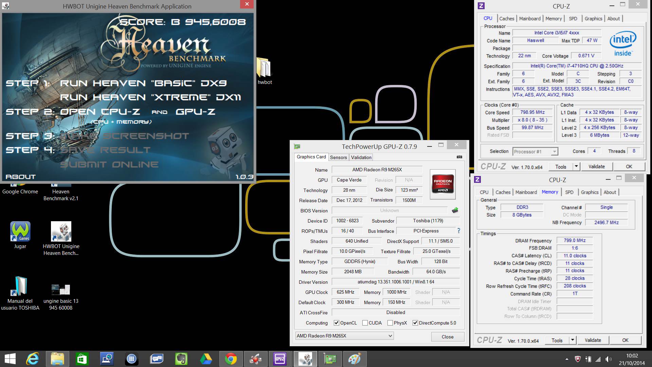652x367 pixels.
Task: Open Google Drive from taskbar
Action: (x=206, y=359)
